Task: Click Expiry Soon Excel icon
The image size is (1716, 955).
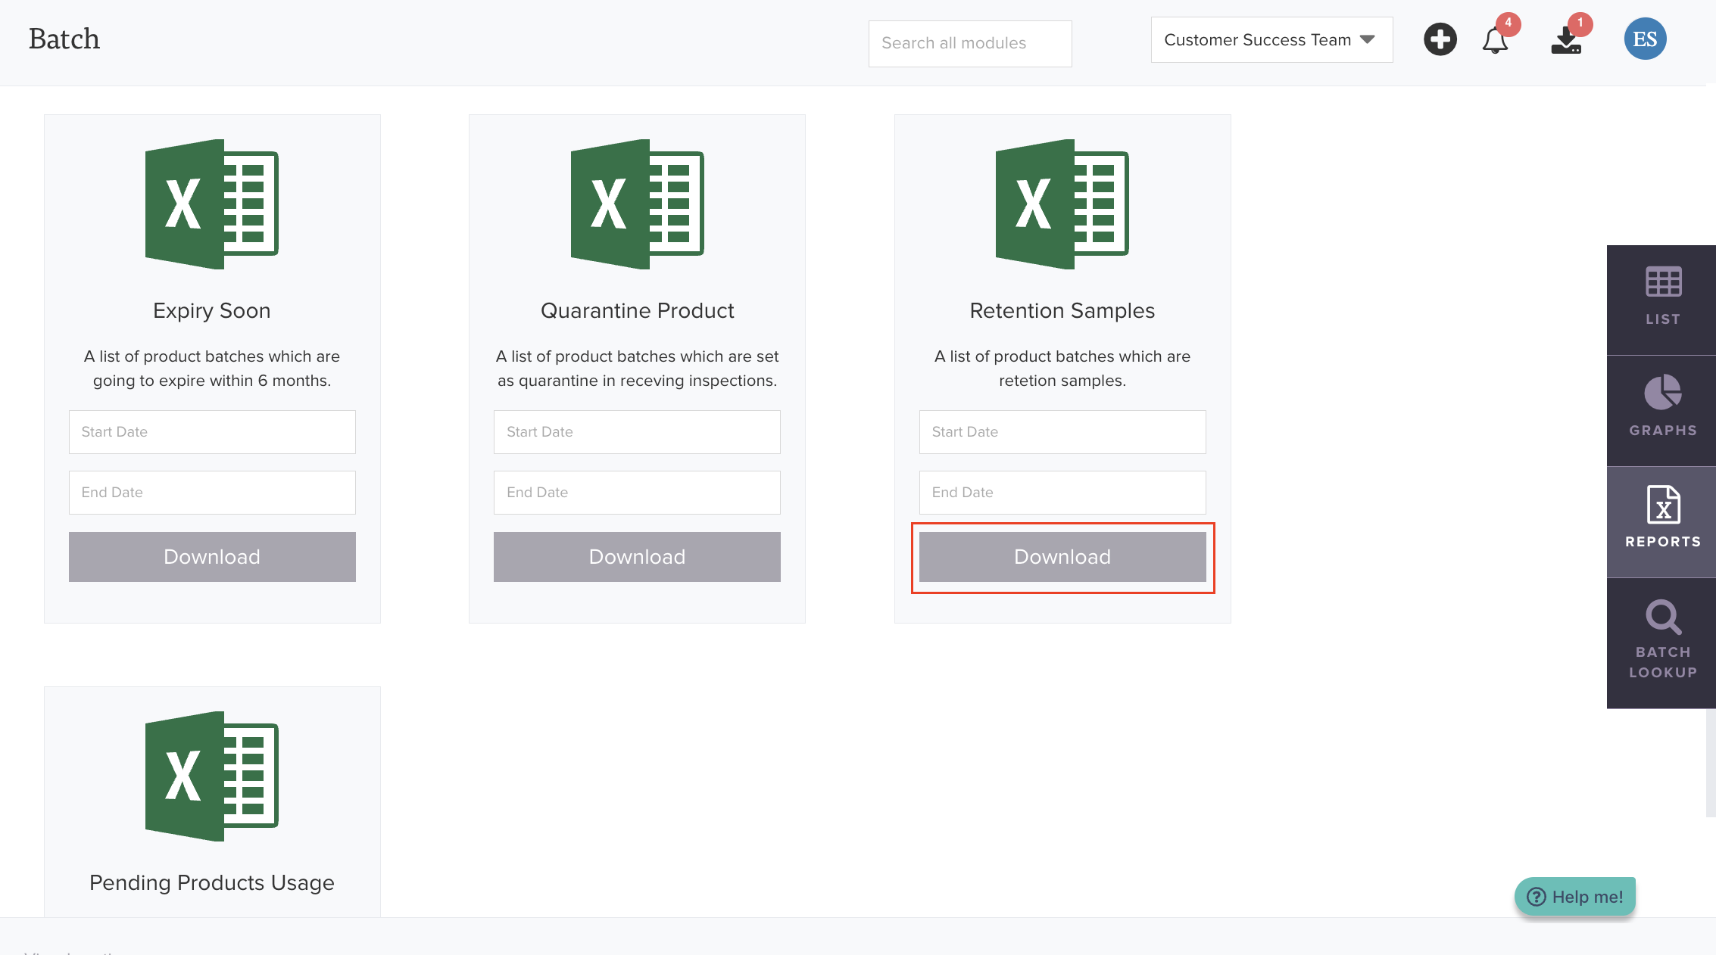Action: coord(212,204)
